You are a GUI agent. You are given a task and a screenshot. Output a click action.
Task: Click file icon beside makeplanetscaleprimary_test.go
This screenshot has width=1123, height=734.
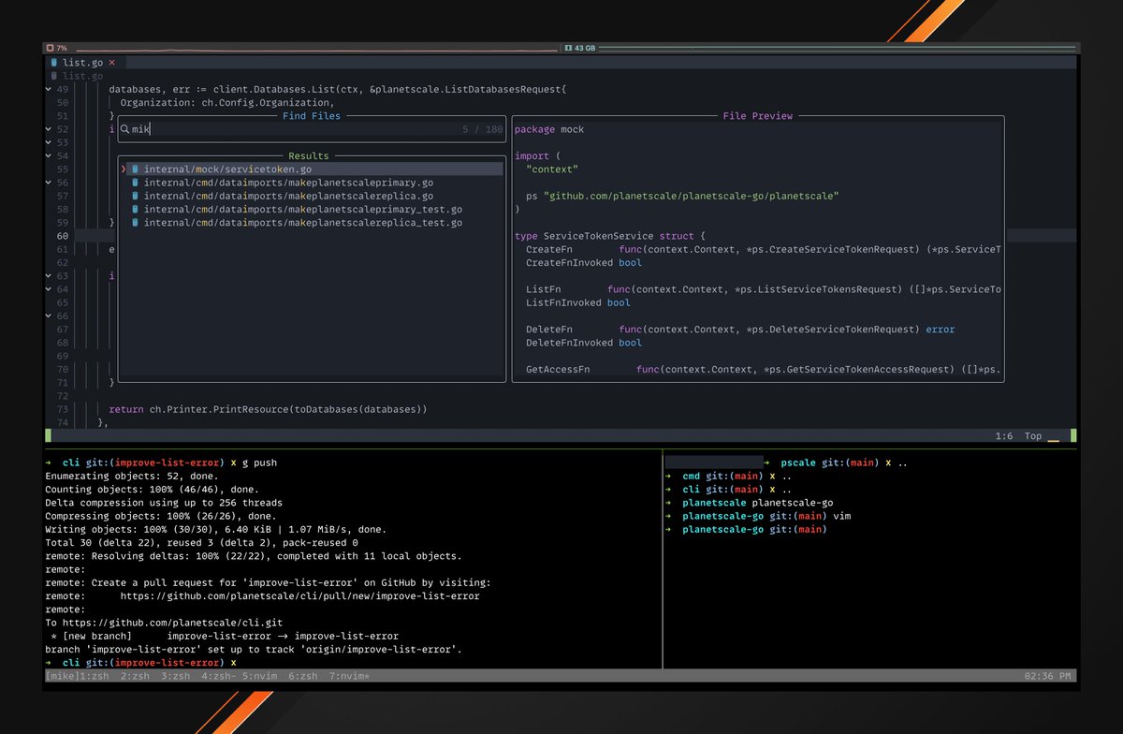(136, 210)
